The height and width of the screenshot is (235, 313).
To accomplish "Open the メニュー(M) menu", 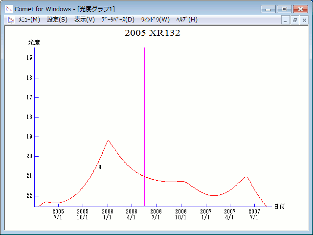I will pyautogui.click(x=29, y=20).
